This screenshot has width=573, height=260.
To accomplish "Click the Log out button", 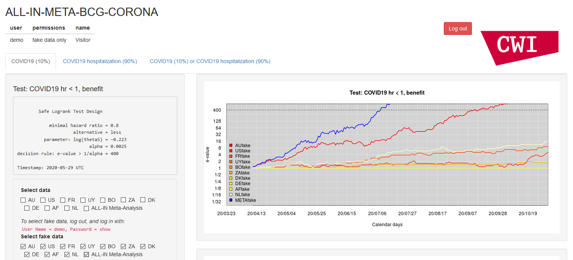I will pyautogui.click(x=457, y=29).
